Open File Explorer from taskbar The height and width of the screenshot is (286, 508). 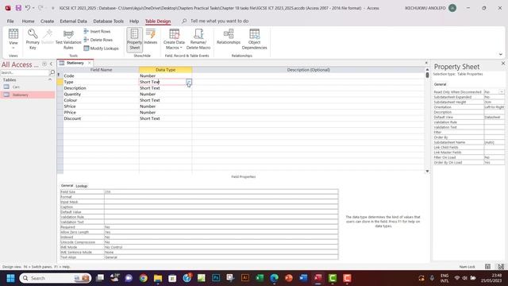click(158, 278)
